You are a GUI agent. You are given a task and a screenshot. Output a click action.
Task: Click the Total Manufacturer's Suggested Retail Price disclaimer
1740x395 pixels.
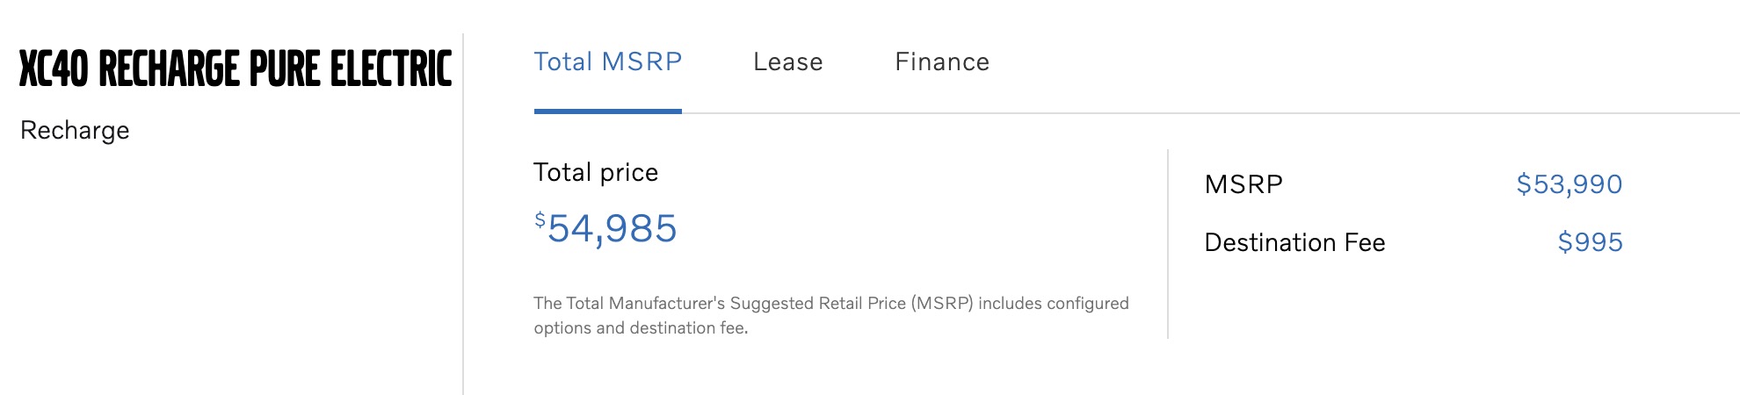830,304
